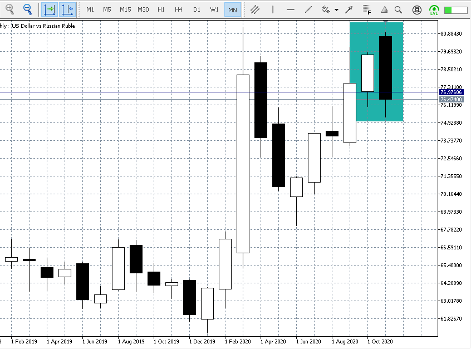Image resolution: width=471 pixels, height=349 pixels.
Task: Switch to the D1 timeframe
Action: pos(197,9)
